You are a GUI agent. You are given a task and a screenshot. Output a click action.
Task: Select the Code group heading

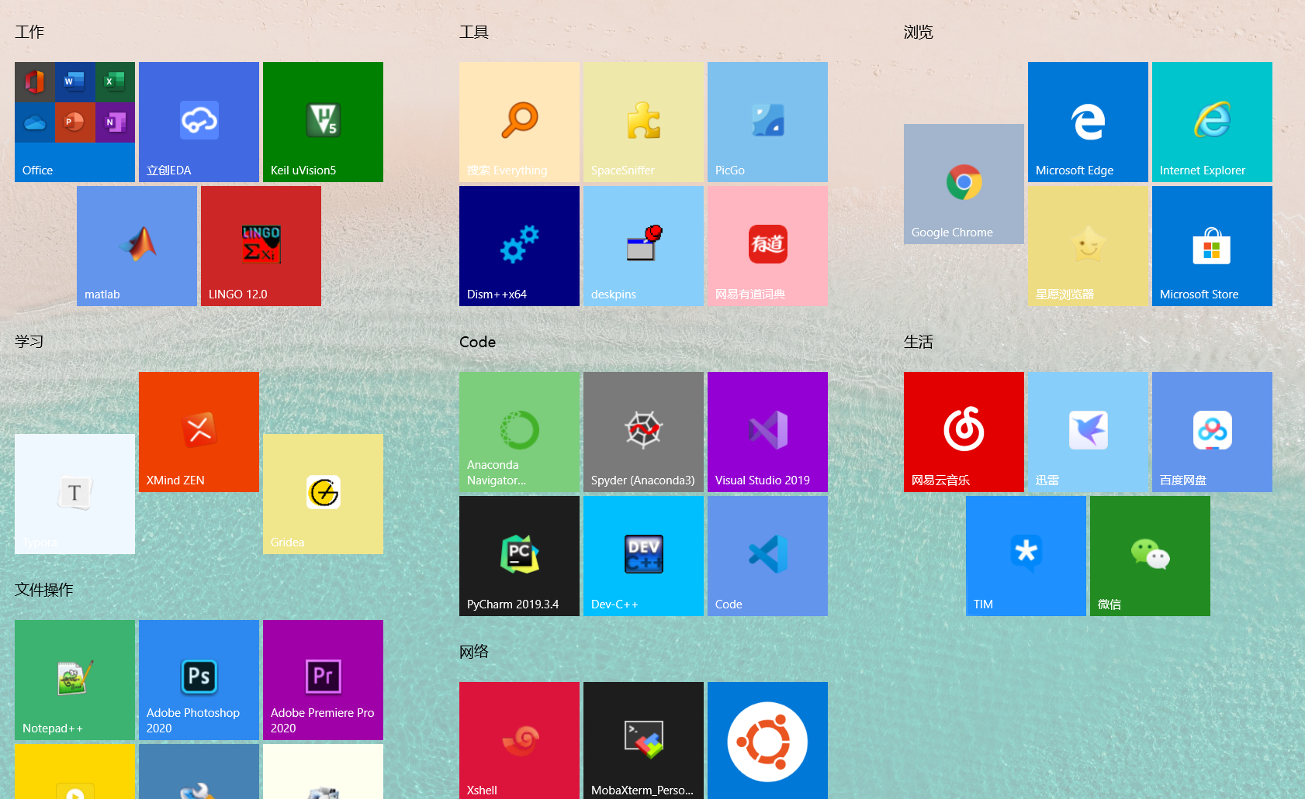tap(477, 342)
